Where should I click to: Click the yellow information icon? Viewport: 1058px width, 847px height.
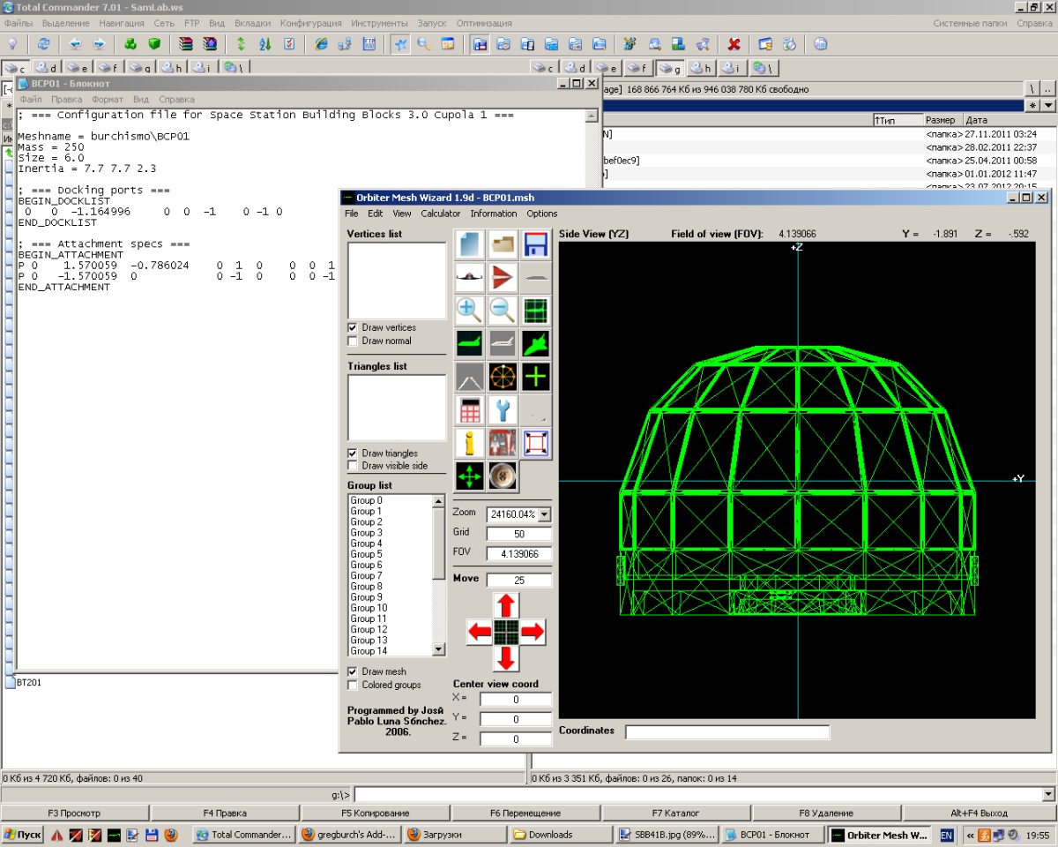click(470, 443)
